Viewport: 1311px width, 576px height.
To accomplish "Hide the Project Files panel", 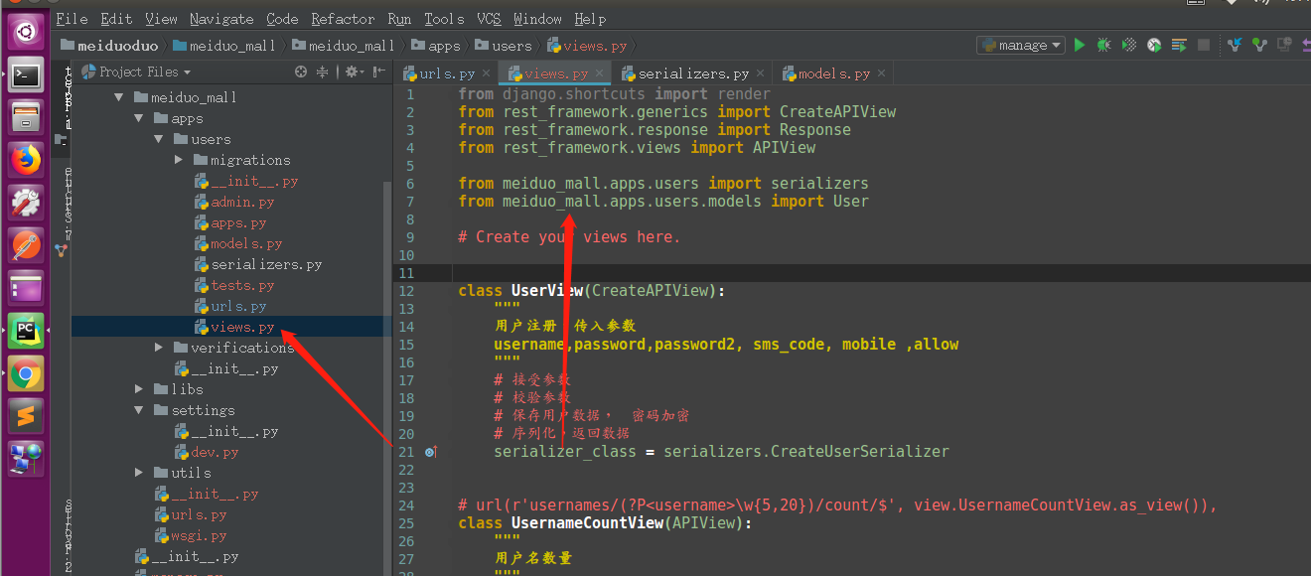I will (x=378, y=72).
